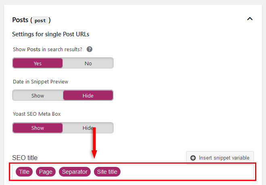
Task: Open help for Show Posts in search results
Action: [89, 50]
